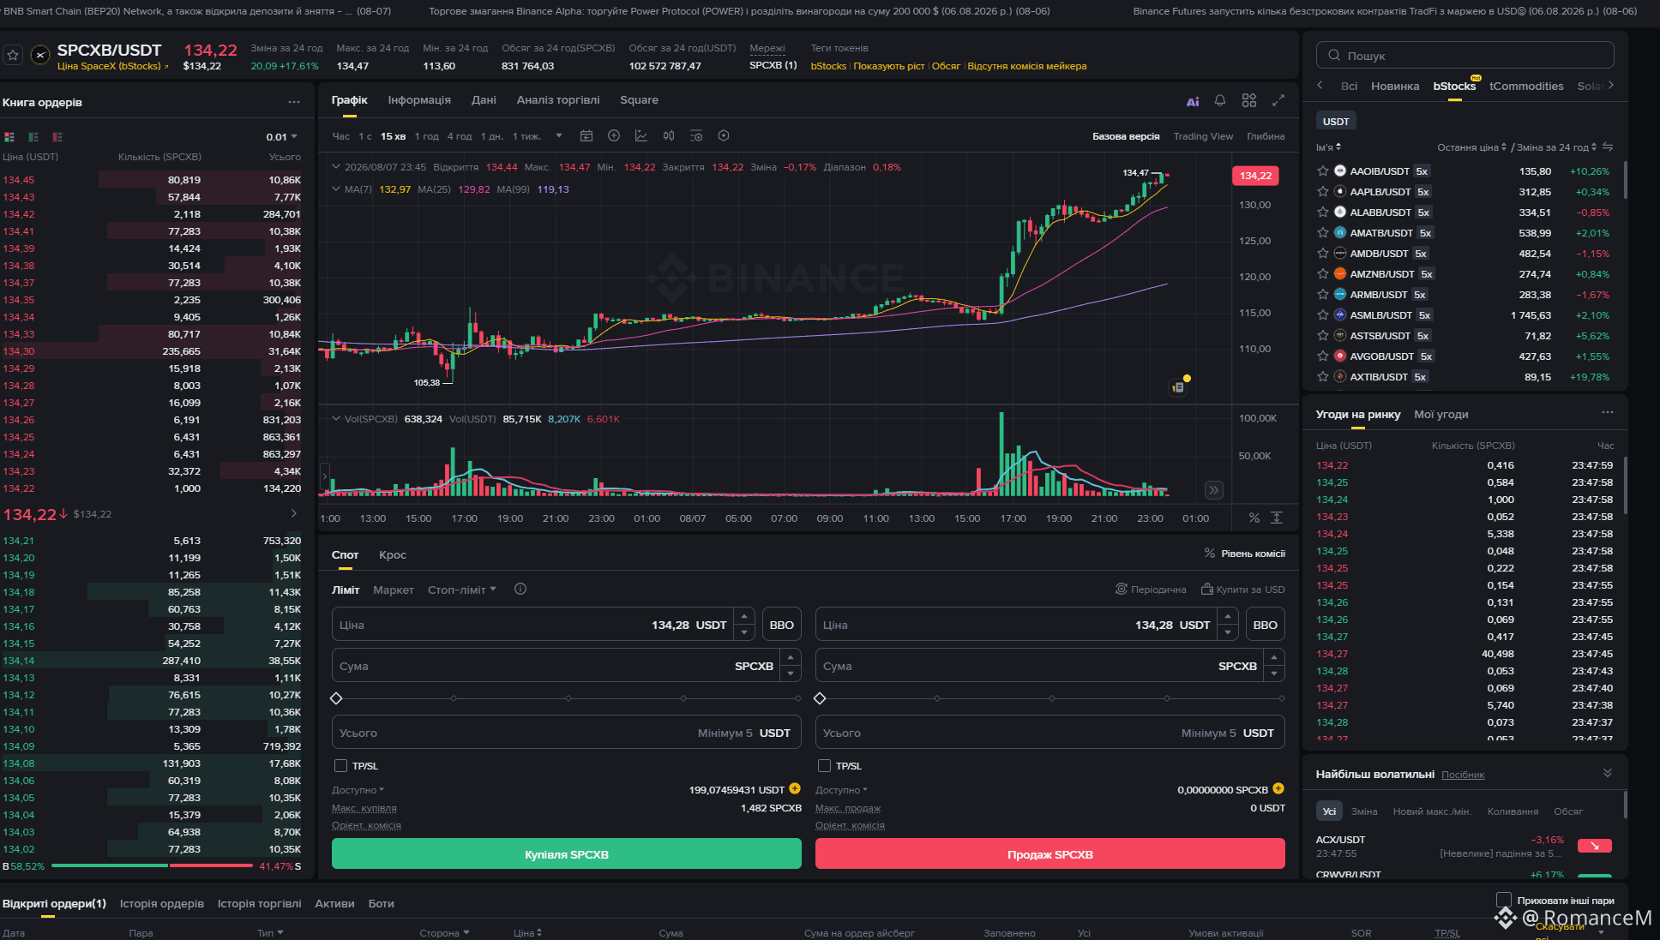This screenshot has width=1660, height=940.
Task: Switch to Мої угоди tab
Action: tap(1441, 415)
